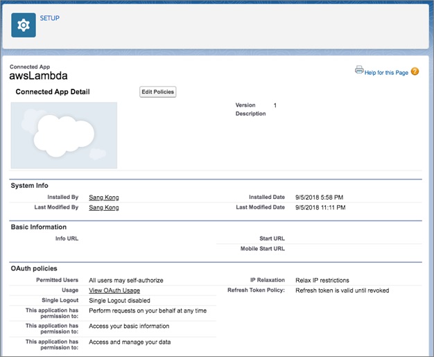The width and height of the screenshot is (434, 357).
Task: Open the Help for this Page link
Action: coord(386,73)
